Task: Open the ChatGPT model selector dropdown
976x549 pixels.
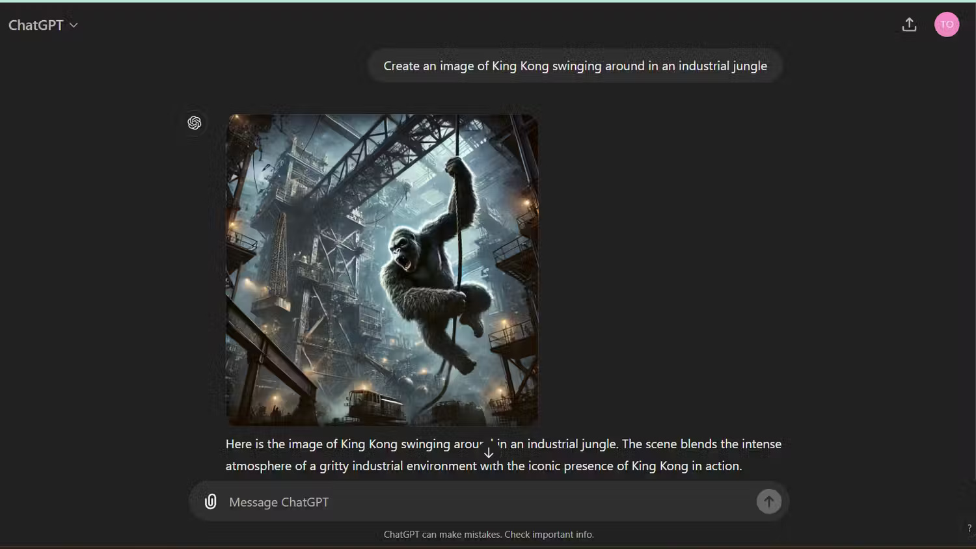Action: click(x=43, y=25)
